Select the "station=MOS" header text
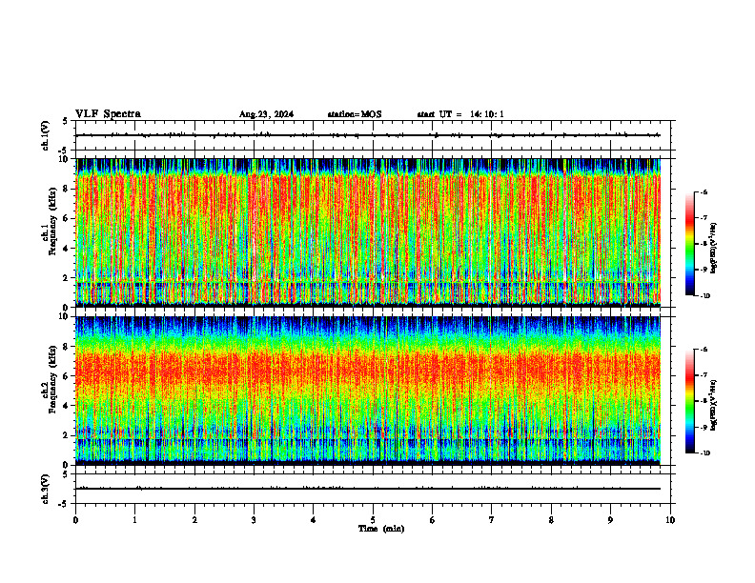This screenshot has width=755, height=583. 355,114
